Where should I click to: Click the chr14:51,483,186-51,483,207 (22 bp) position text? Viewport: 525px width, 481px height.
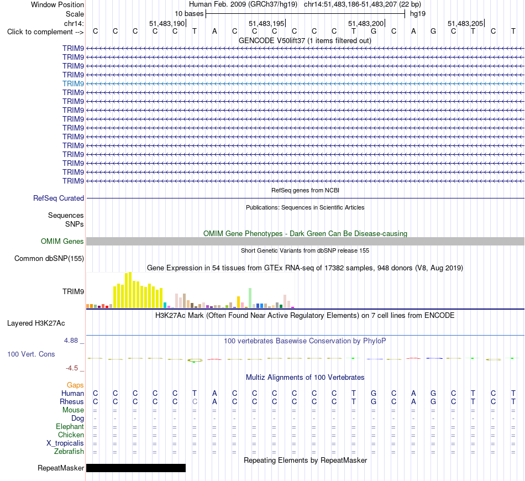point(363,4)
